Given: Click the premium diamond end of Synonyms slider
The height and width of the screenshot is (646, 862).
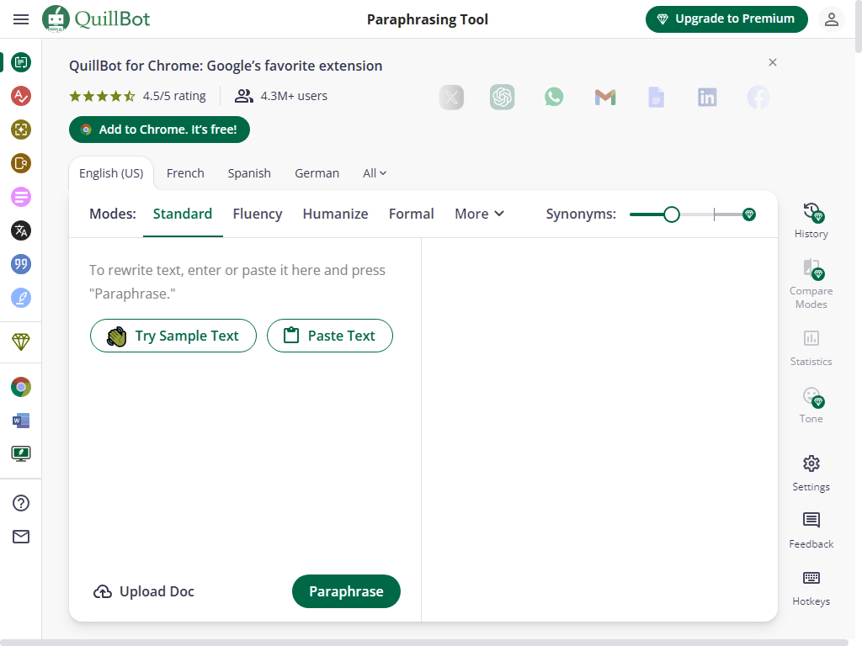Looking at the screenshot, I should [748, 214].
